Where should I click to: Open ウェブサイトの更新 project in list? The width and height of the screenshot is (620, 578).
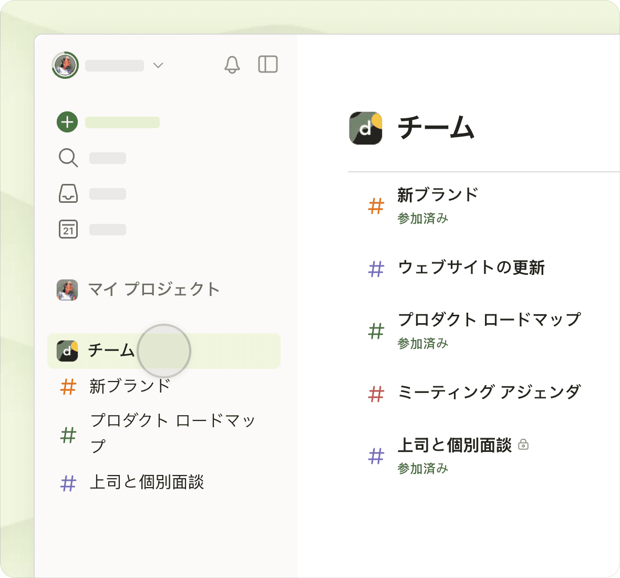click(471, 267)
